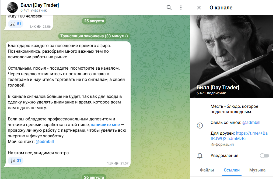Open the three-dot more options menu
This screenshot has width=276, height=179.
181,8
